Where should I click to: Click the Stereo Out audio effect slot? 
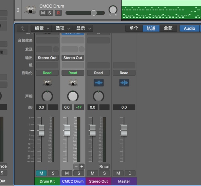[x=98, y=40]
